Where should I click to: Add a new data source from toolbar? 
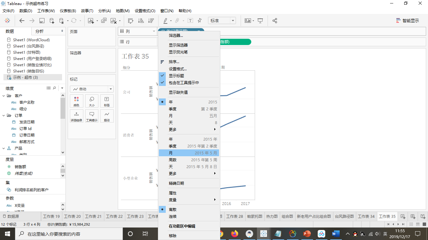52,21
